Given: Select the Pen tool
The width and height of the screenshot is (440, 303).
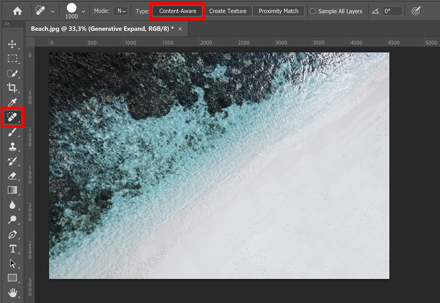Looking at the screenshot, I should coord(12,234).
